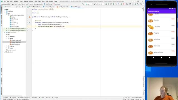Click the Rerun app icon after device selector

coord(106,4)
